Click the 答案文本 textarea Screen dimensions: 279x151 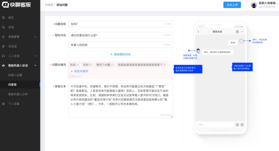tap(120, 101)
